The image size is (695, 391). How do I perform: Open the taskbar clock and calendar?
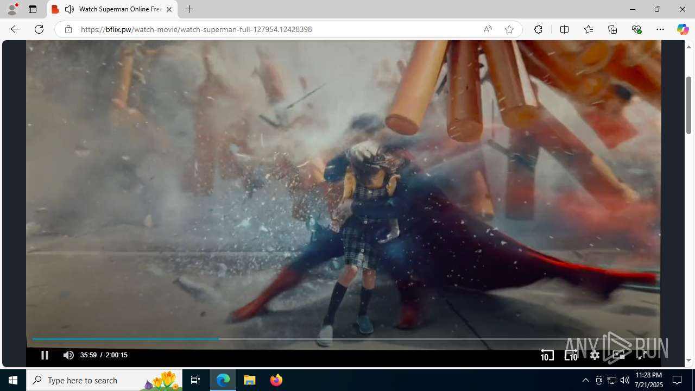tap(648, 380)
